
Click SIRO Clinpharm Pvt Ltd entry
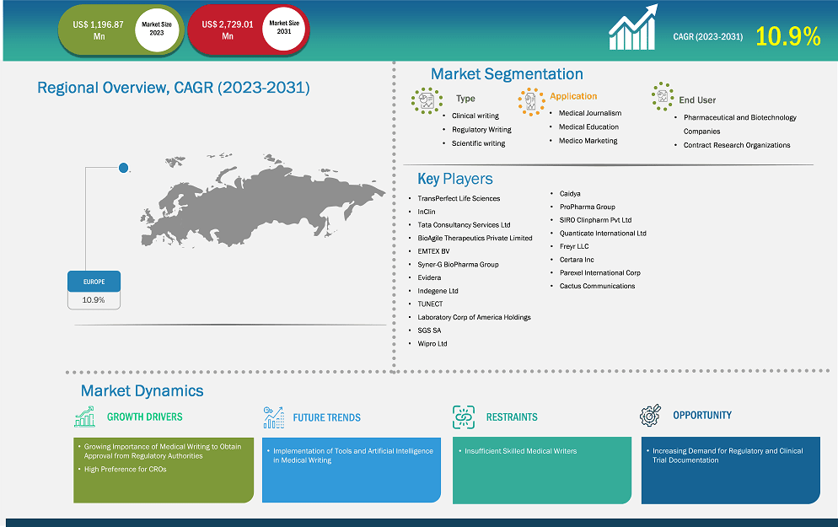coord(595,220)
